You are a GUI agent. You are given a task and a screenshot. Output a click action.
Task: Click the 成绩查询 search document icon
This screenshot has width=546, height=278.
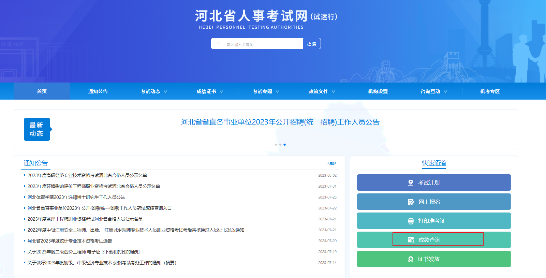click(x=411, y=240)
